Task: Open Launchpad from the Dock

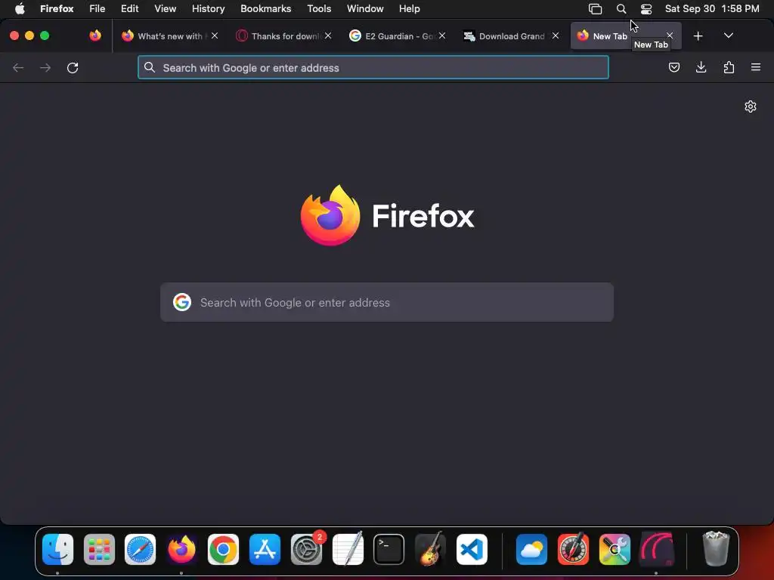Action: [99, 549]
